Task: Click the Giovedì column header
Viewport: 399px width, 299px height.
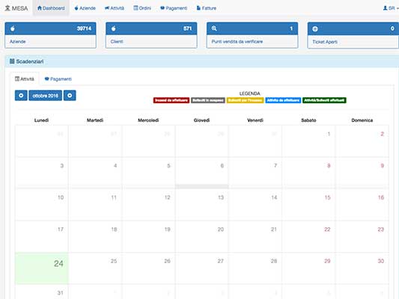Action: click(x=201, y=120)
